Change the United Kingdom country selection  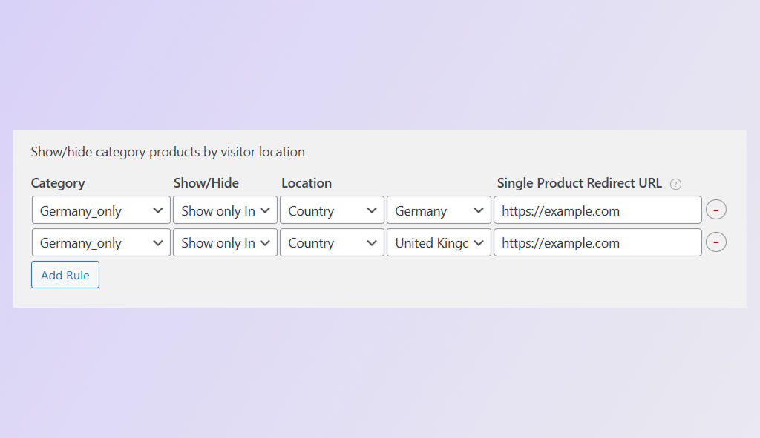tap(438, 242)
